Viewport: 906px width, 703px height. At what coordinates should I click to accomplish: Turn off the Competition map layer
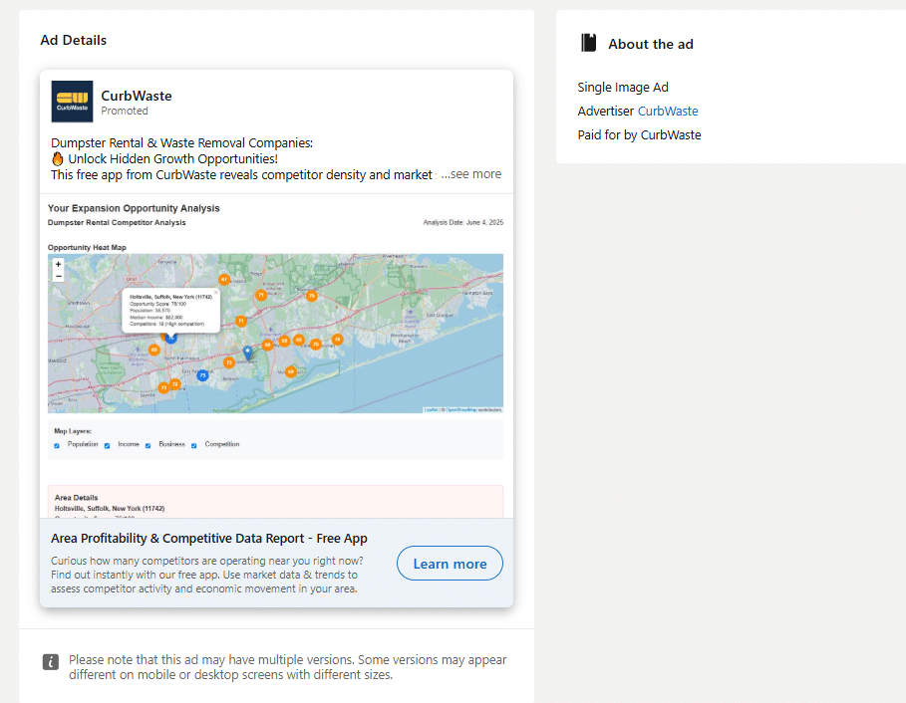pos(194,445)
